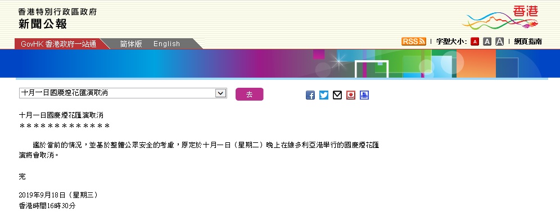Viewport: 560px width, 216px height.
Task: Switch to 简体版 (Simplified Chinese)
Action: pos(131,44)
